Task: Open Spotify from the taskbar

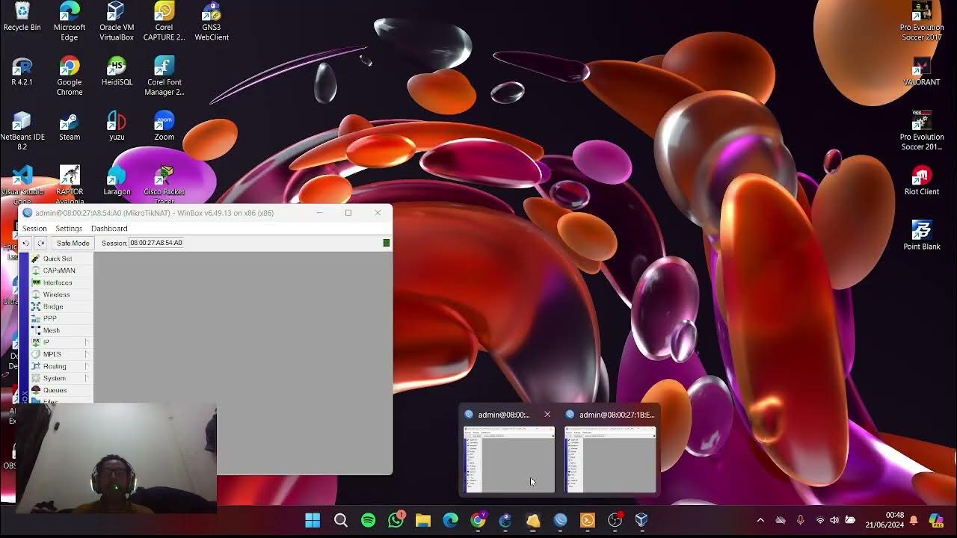Action: pos(368,520)
